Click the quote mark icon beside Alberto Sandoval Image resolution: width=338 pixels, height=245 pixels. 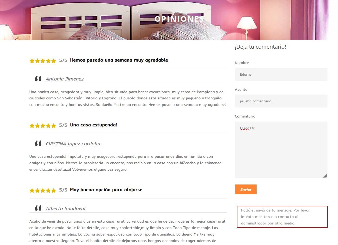[38, 208]
